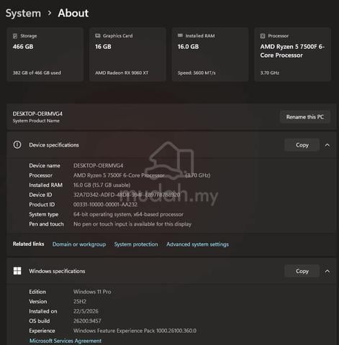Click the Installed RAM memory icon
Image resolution: width=339 pixels, height=345 pixels.
pos(180,35)
